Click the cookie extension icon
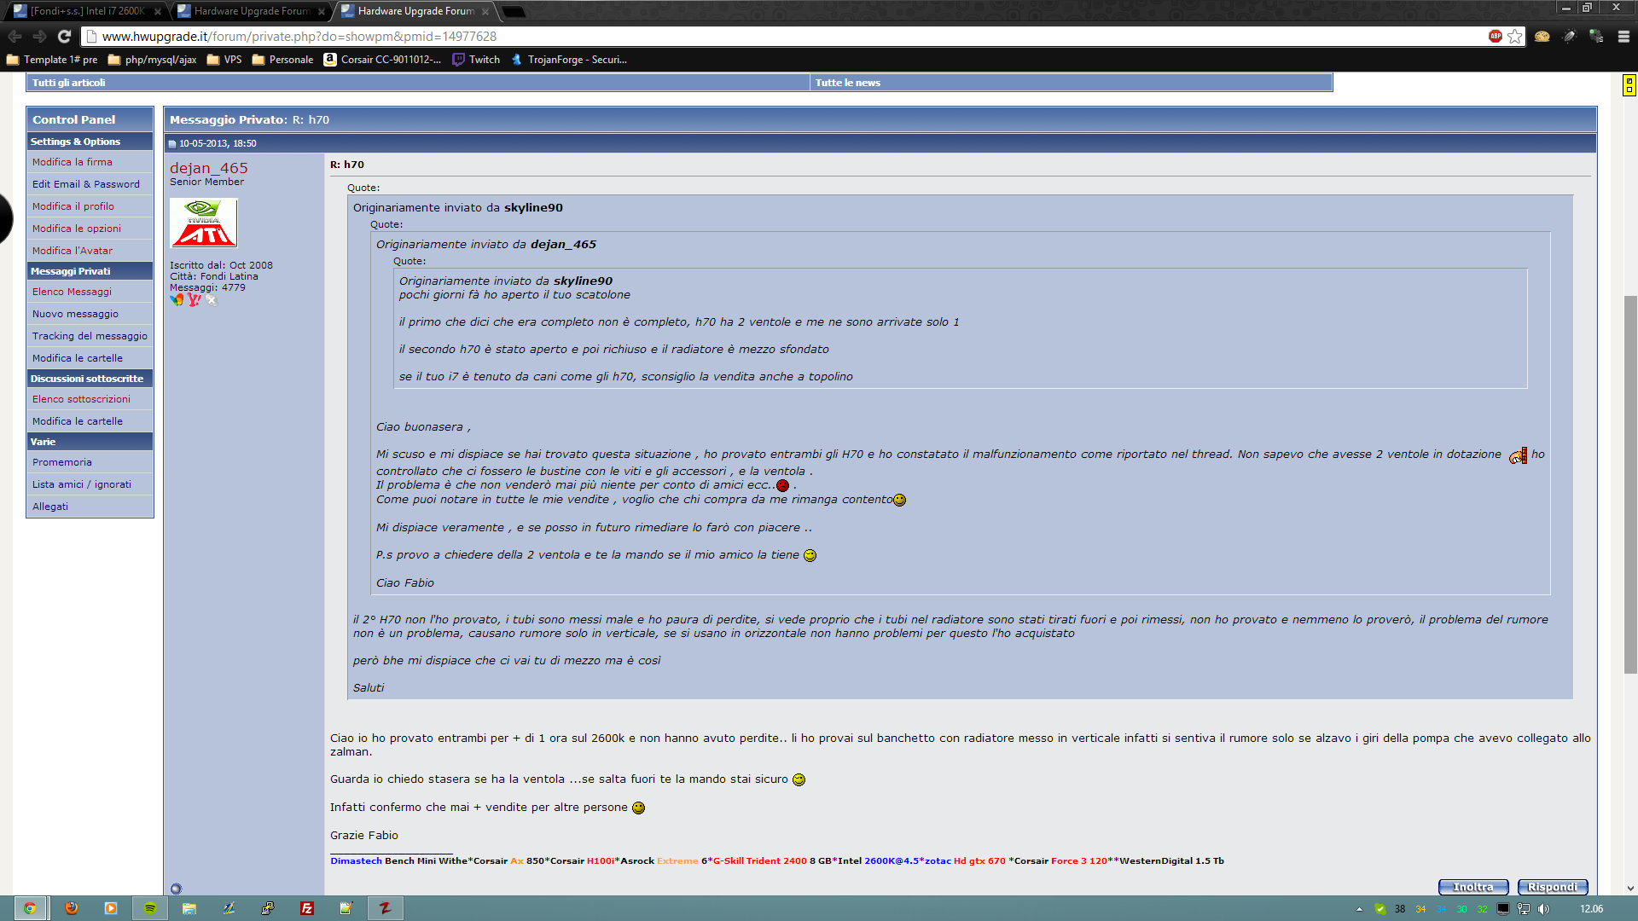Image resolution: width=1638 pixels, height=921 pixels. [x=1542, y=36]
